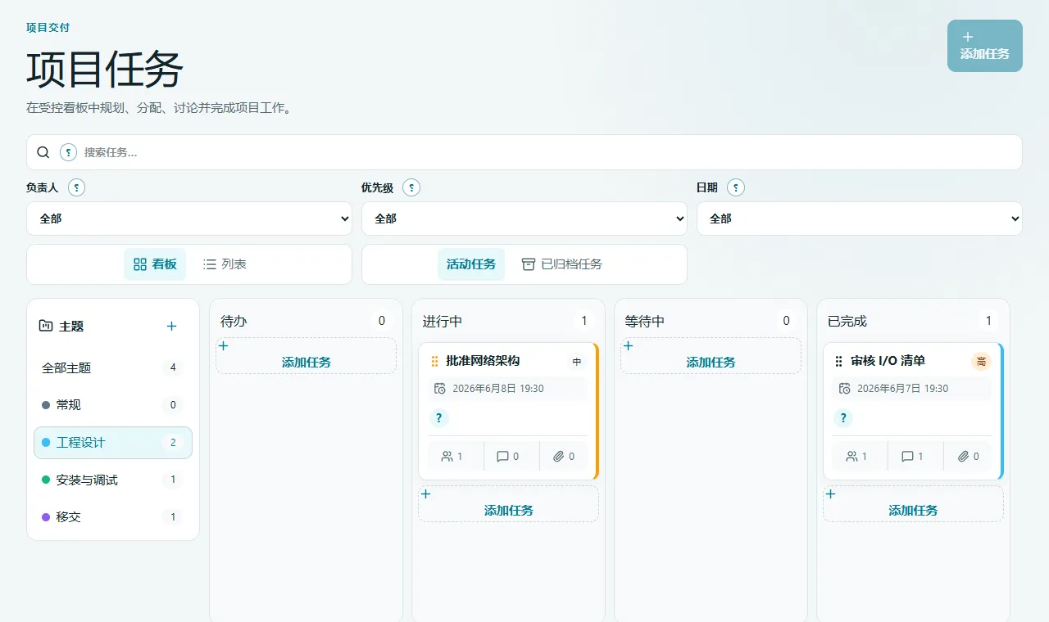1049x622 pixels.
Task: Click the plus icon to add a new 主题
Action: point(171,326)
